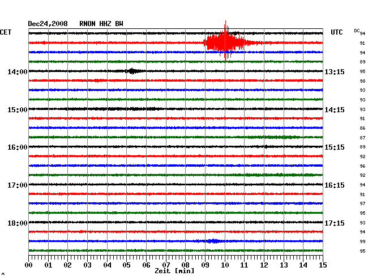Click the 17:15 UTC time label

click(x=335, y=223)
